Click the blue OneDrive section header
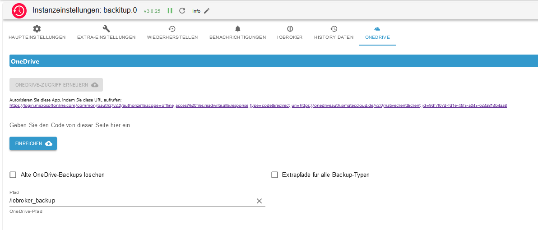The width and height of the screenshot is (538, 230). [274, 62]
